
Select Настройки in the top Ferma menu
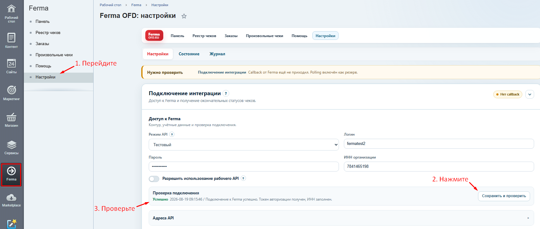point(325,36)
